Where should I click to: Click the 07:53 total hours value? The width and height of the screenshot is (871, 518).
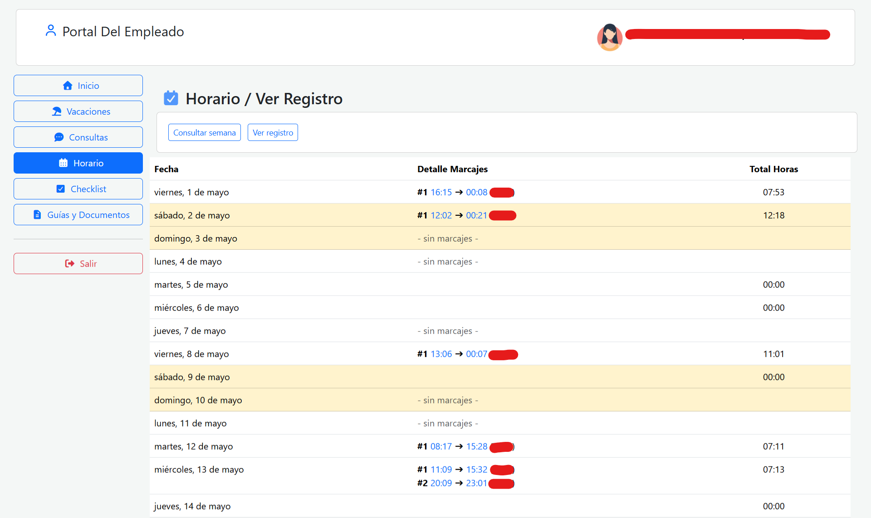(773, 192)
